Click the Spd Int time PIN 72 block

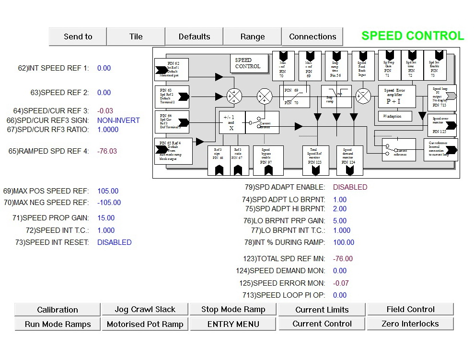click(x=412, y=65)
